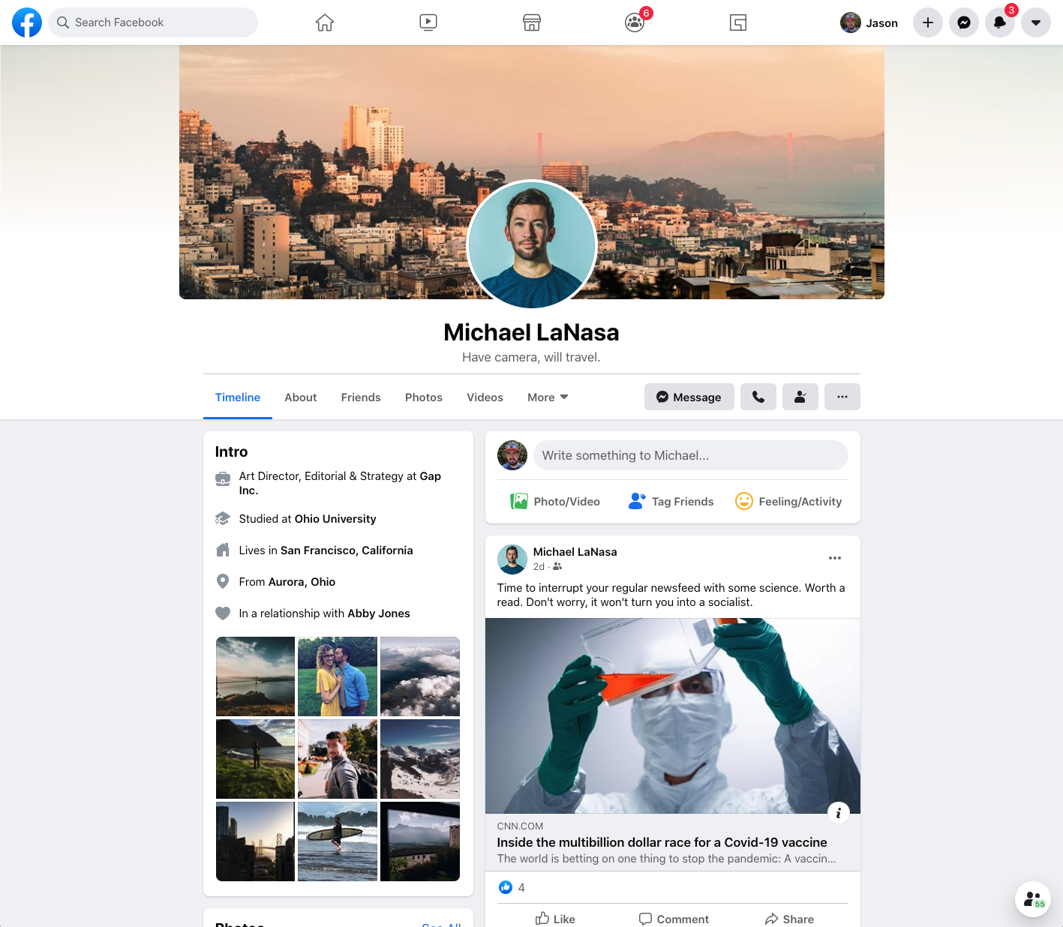Open San Francisco, California link
Image resolution: width=1063 pixels, height=927 pixels.
pos(347,550)
